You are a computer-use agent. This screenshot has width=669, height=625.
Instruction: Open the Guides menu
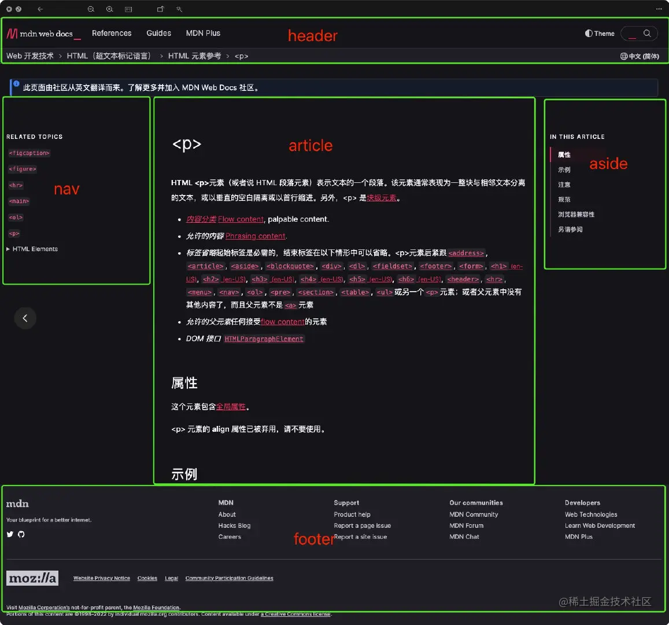[158, 34]
